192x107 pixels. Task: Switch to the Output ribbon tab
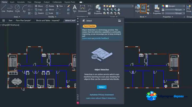(x=46, y=2)
